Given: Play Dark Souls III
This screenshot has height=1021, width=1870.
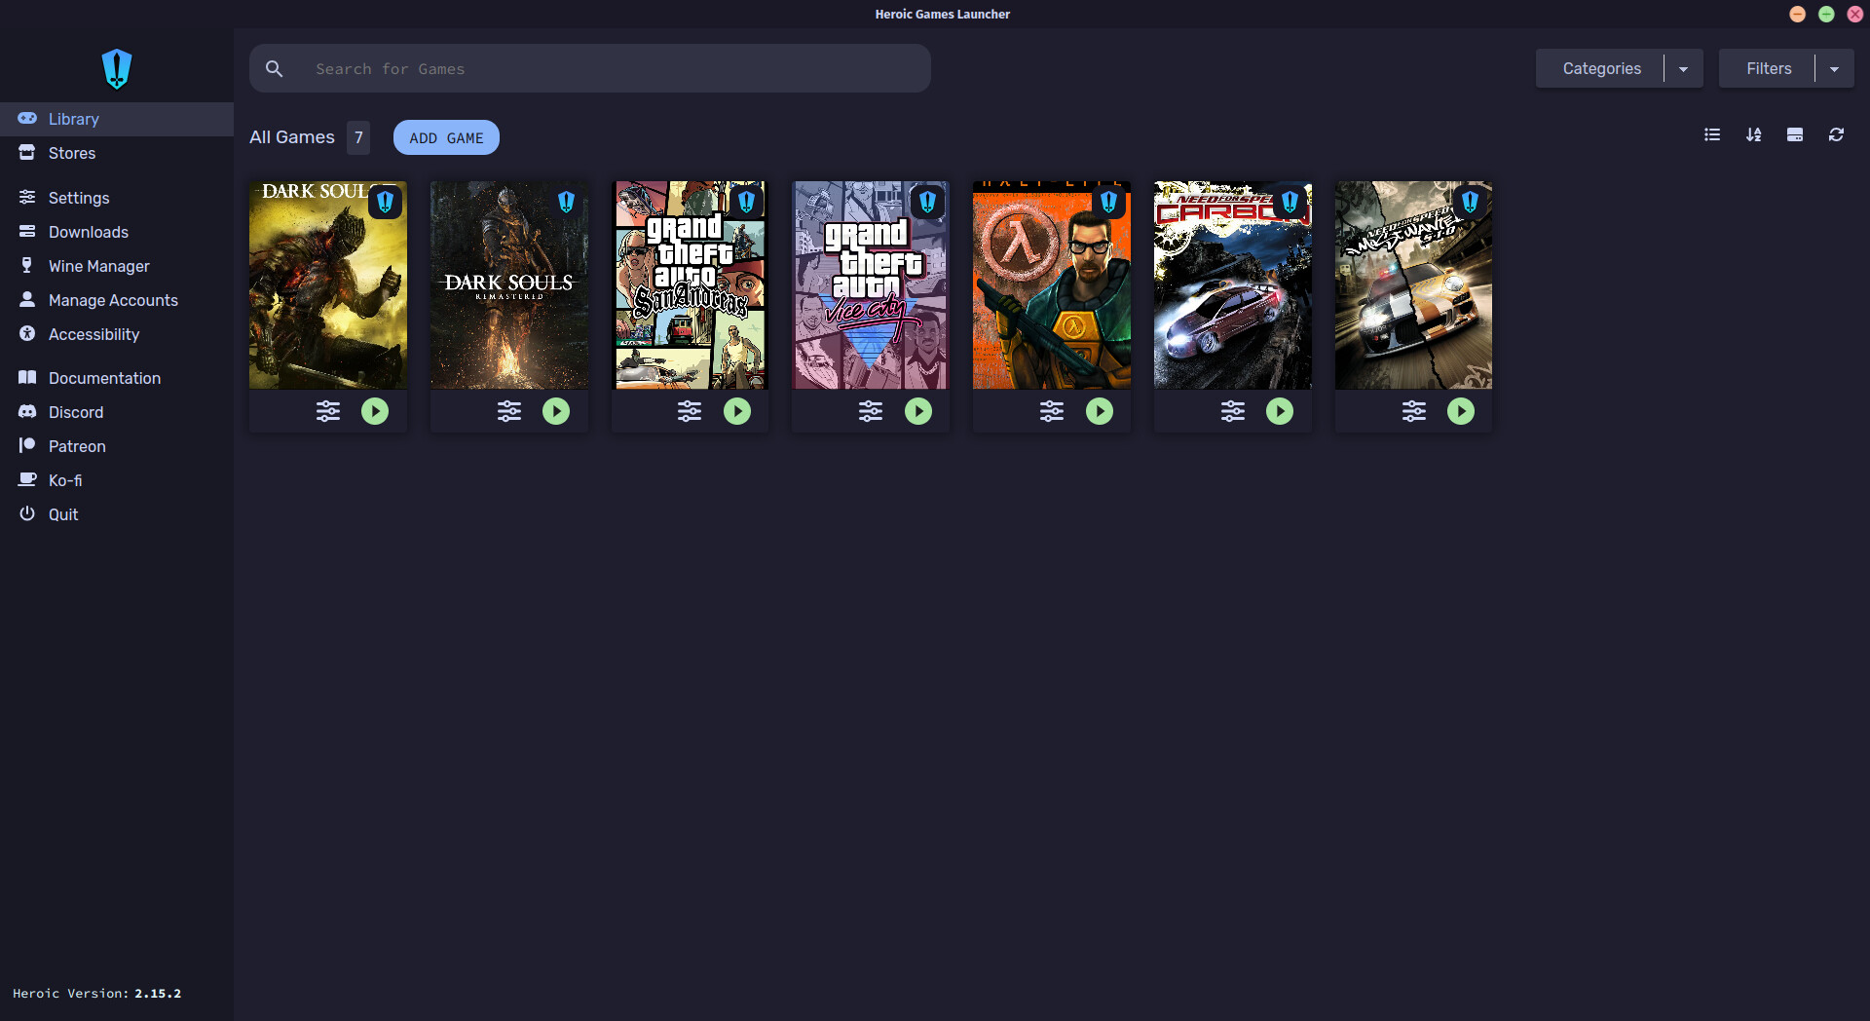Looking at the screenshot, I should (x=375, y=411).
